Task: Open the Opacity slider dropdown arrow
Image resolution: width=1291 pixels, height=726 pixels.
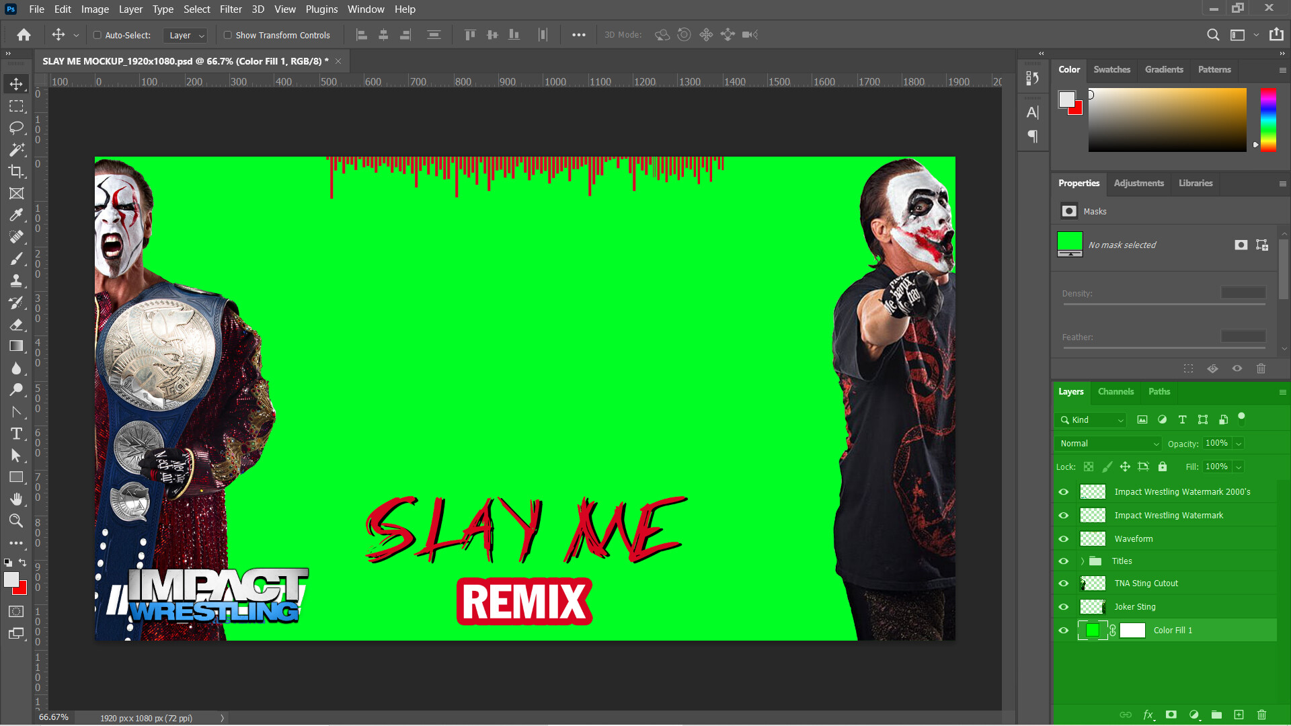Action: coord(1238,444)
